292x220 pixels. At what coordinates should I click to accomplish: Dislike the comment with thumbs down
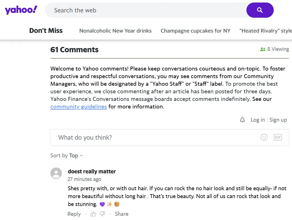tap(102, 214)
